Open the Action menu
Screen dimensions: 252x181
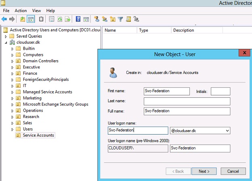[21, 11]
